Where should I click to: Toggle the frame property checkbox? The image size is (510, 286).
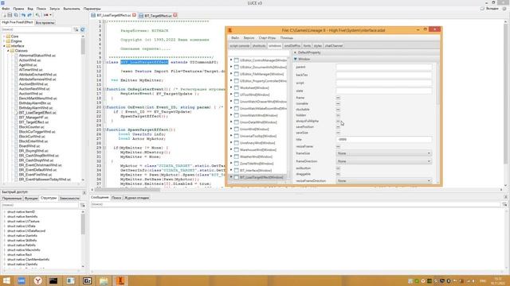pos(338,98)
